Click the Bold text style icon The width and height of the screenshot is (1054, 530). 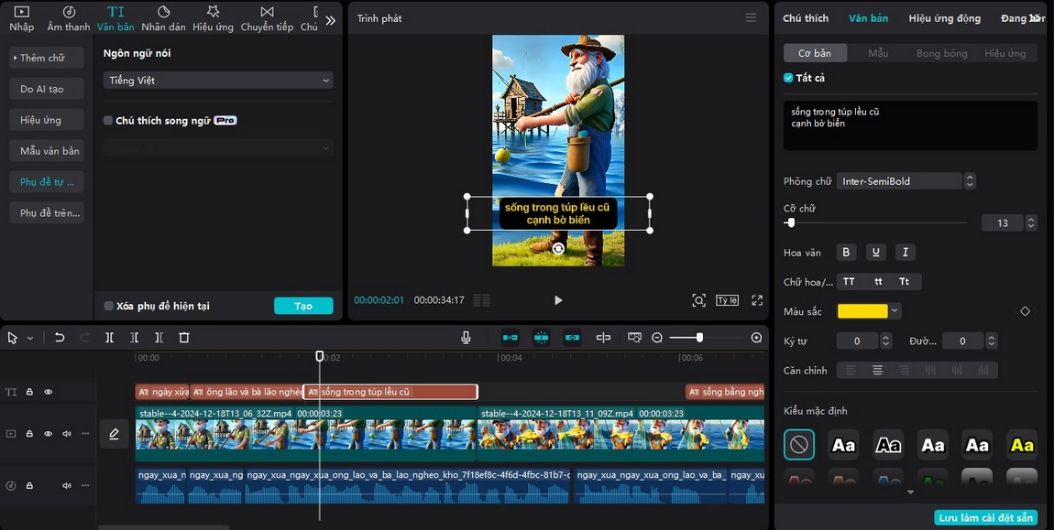[846, 253]
